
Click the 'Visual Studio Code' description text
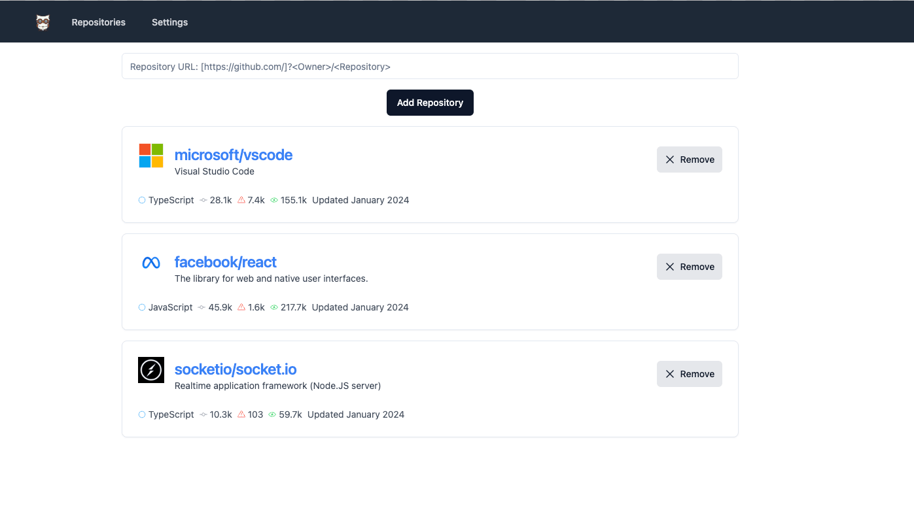[215, 171]
